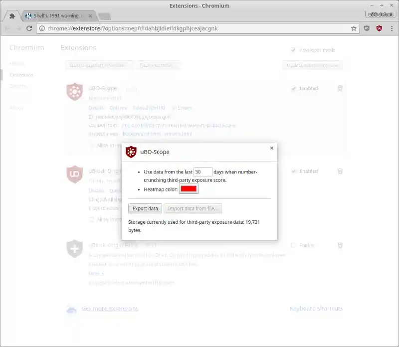The width and height of the screenshot is (399, 347).
Task: Click the uBlock Origin extension icon in list
Action: [74, 174]
